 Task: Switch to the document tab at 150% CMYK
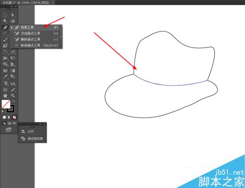(26, 2)
